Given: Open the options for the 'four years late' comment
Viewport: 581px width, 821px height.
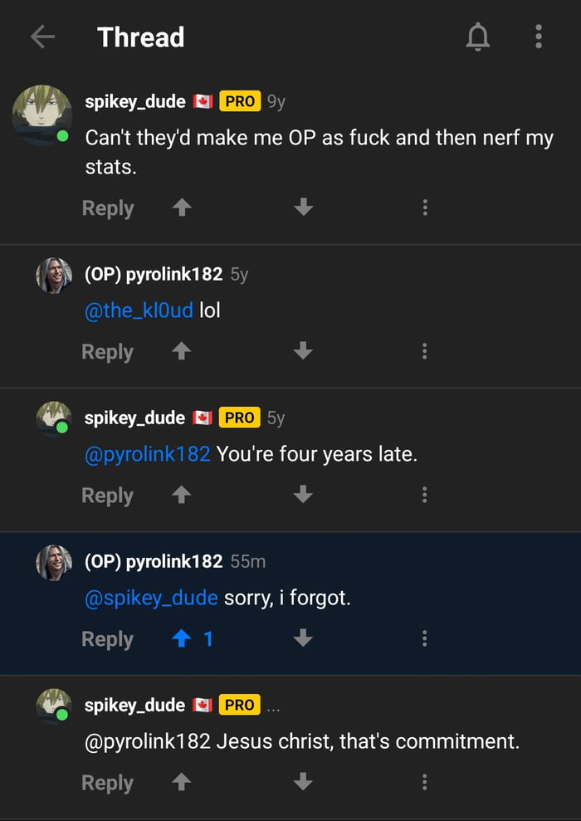Looking at the screenshot, I should point(425,495).
